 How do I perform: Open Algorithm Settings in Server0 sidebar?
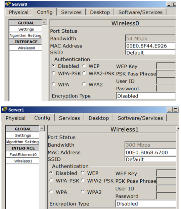pos(26,35)
